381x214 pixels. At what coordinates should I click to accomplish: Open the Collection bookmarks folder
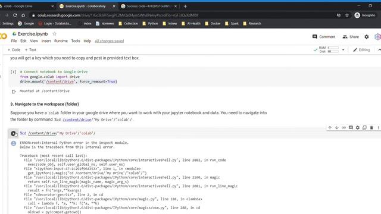point(129,24)
